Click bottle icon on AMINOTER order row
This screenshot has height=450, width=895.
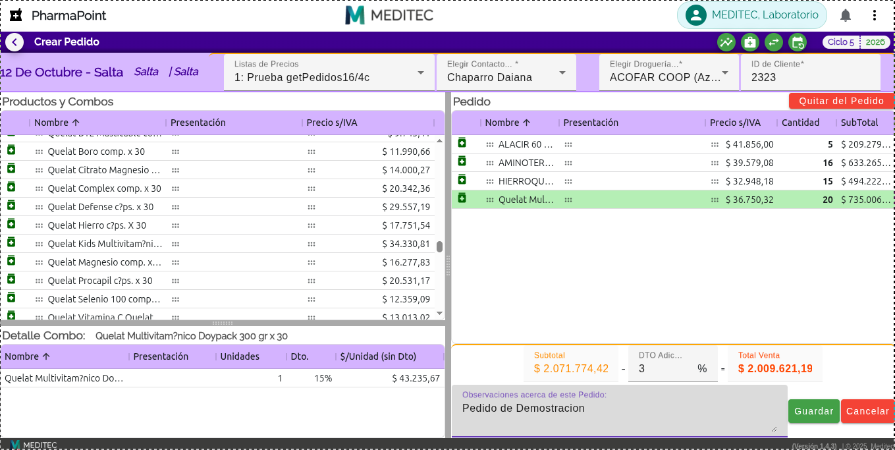[x=462, y=161]
